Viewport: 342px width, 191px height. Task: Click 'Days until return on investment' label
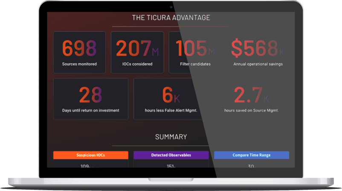[91, 110]
